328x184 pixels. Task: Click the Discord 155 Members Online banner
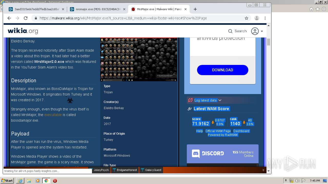pyautogui.click(x=222, y=154)
